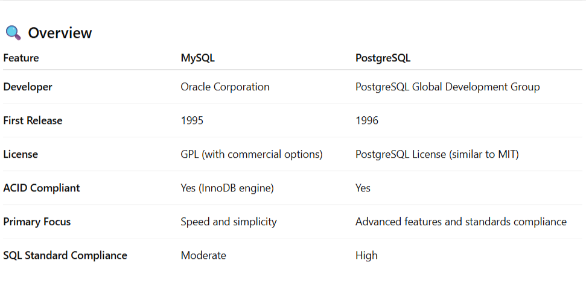
Task: Click the Developer row label
Action: [x=28, y=87]
